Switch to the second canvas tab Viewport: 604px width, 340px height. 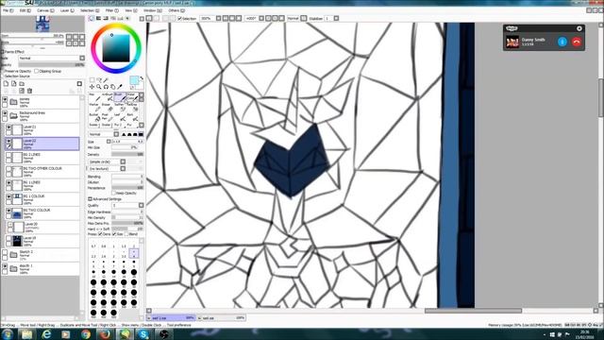coord(221,318)
